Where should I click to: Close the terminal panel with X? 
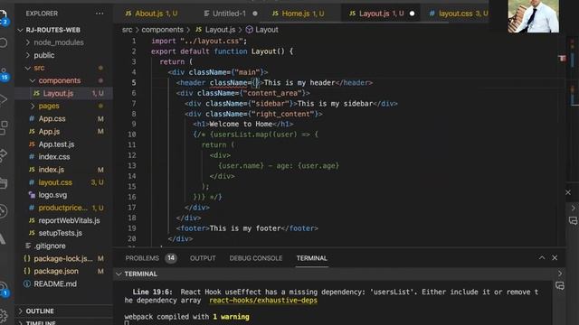point(555,257)
